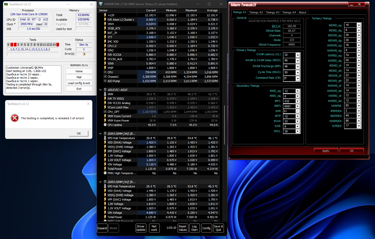Collapse the DDR5 DIMM [#0] sensor group
Viewport: 375px width, 239px height.
click(100, 134)
